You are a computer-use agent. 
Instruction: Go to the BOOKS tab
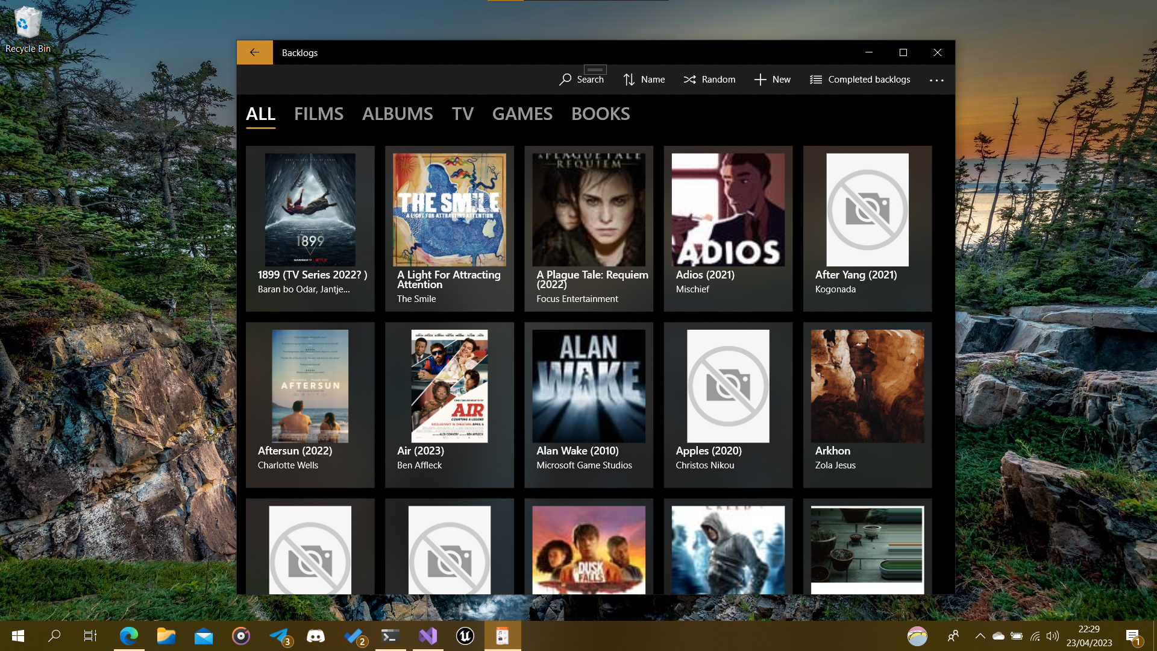pyautogui.click(x=600, y=114)
